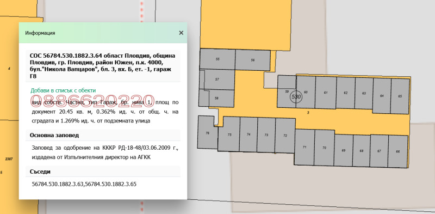Close the Информация popup with X
This screenshot has width=435, height=214.
(181, 33)
